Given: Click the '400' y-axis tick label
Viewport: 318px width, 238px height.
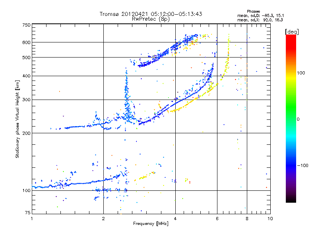Looking at the screenshot, I should (x=26, y=76).
